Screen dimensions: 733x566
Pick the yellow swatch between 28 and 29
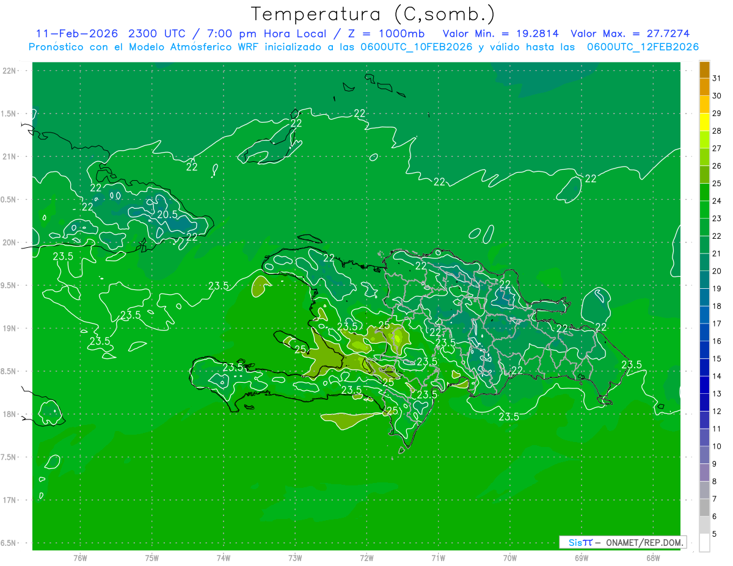(x=704, y=122)
